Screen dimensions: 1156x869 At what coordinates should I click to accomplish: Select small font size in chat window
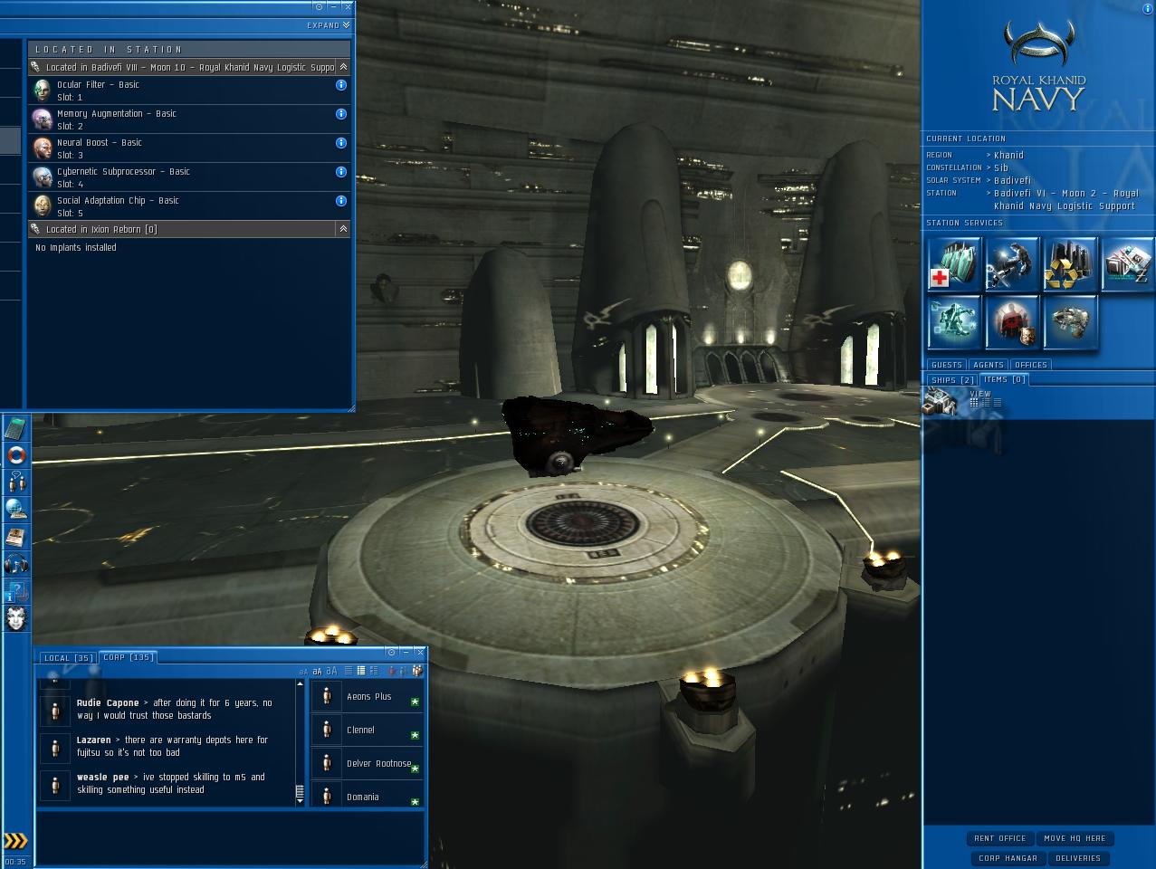click(x=303, y=672)
